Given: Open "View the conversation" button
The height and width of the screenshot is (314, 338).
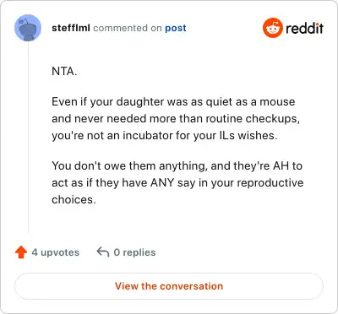Looking at the screenshot, I should pos(169,286).
